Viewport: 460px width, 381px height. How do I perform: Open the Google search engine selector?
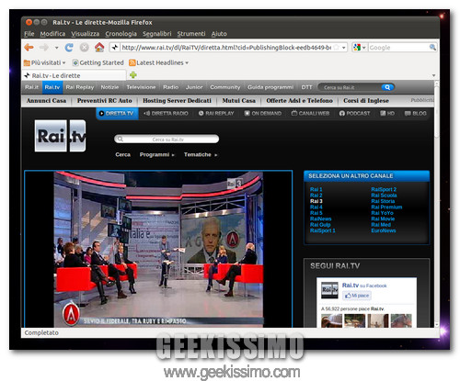(360, 48)
